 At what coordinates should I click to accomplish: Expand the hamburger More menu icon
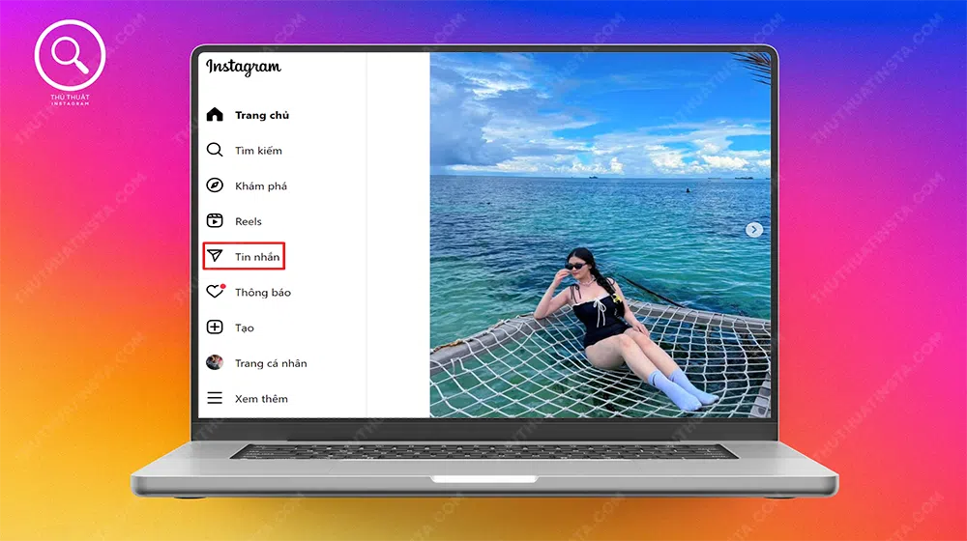point(215,398)
